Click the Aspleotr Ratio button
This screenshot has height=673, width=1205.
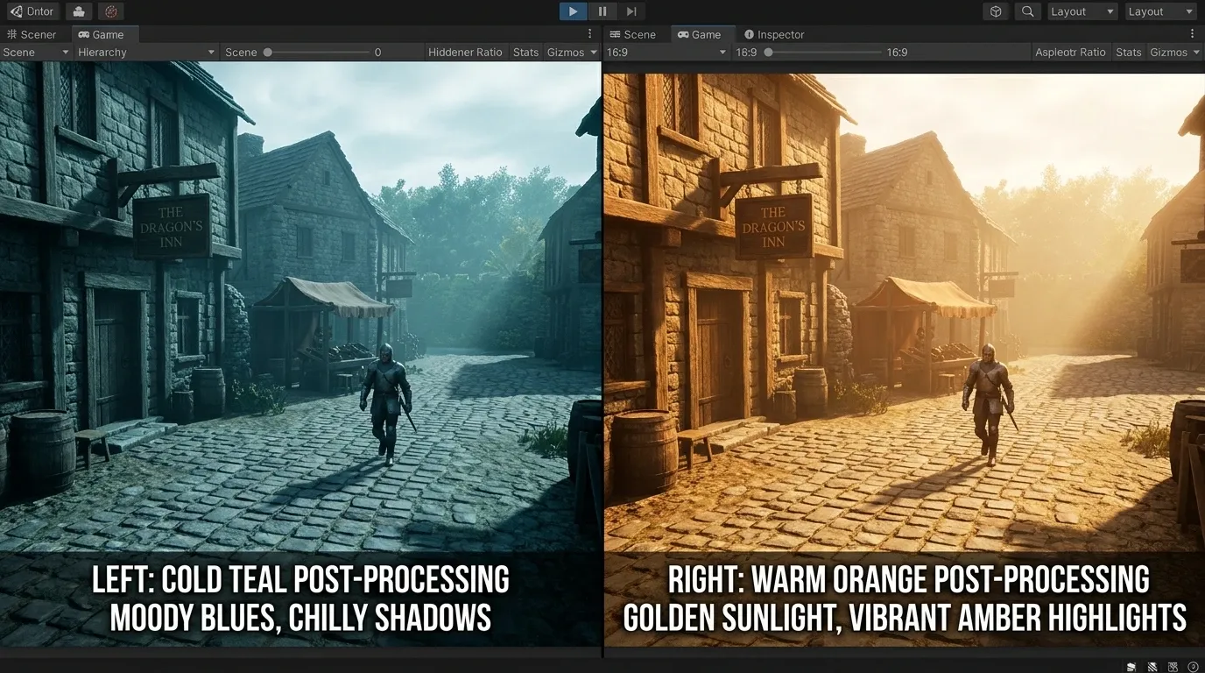tap(1070, 53)
